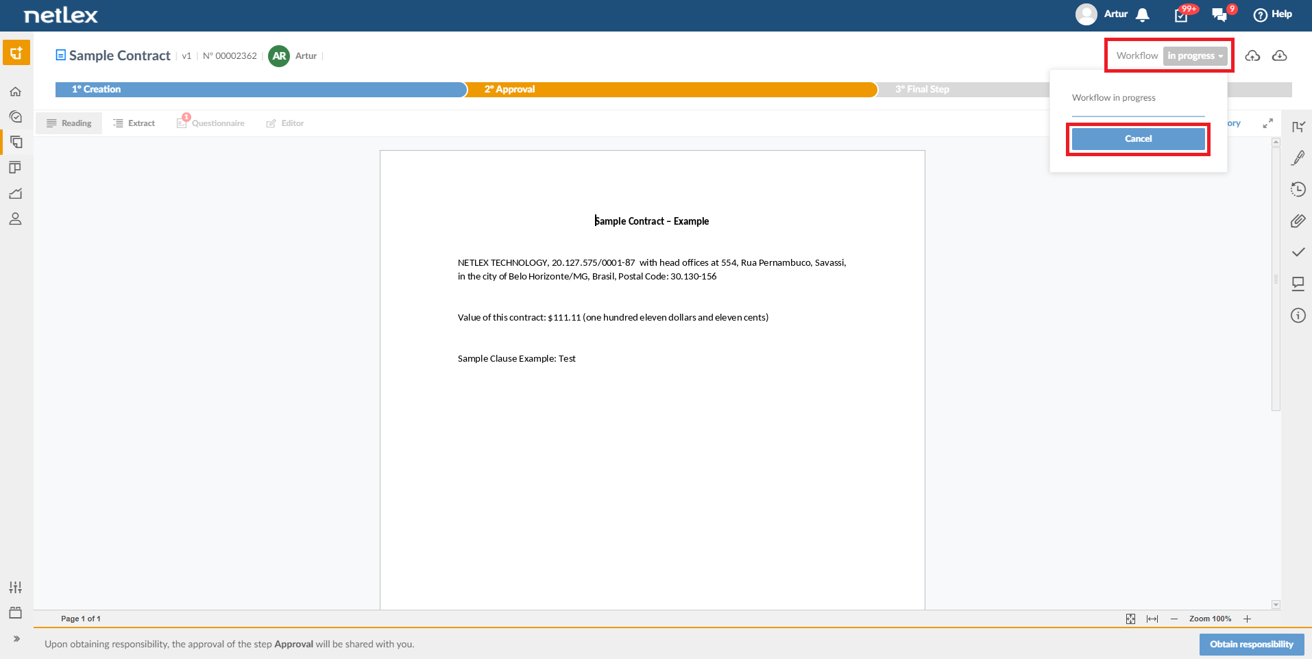Switch to the Editor tab
The width and height of the screenshot is (1312, 659).
(x=285, y=123)
